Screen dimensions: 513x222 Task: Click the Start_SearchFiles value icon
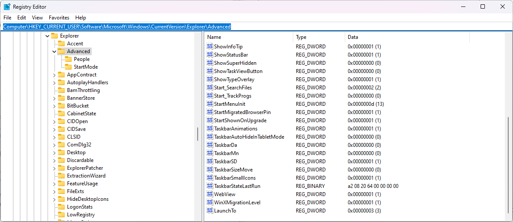click(x=210, y=88)
